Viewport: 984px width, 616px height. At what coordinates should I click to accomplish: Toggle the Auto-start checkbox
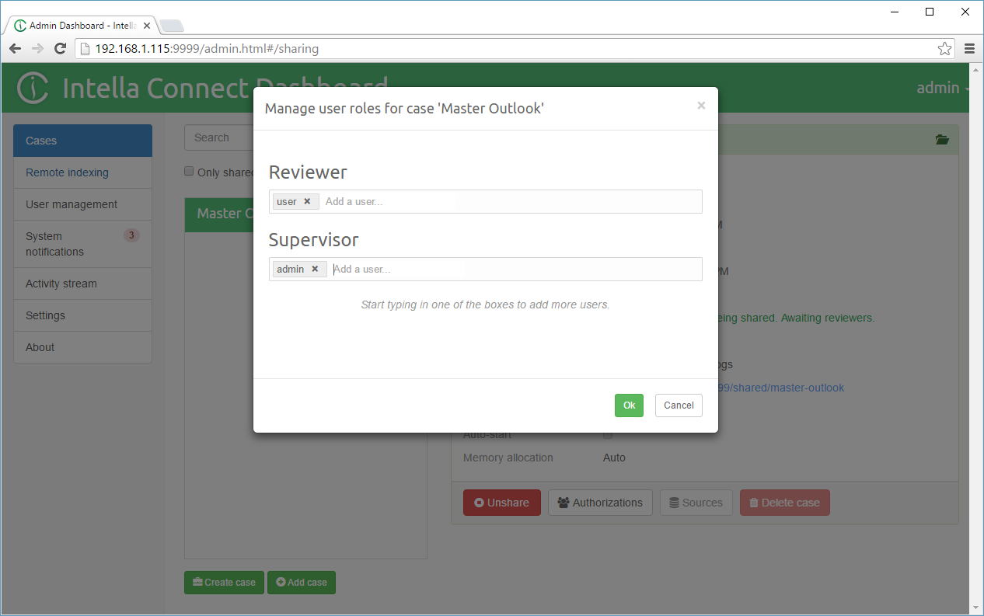coord(608,435)
